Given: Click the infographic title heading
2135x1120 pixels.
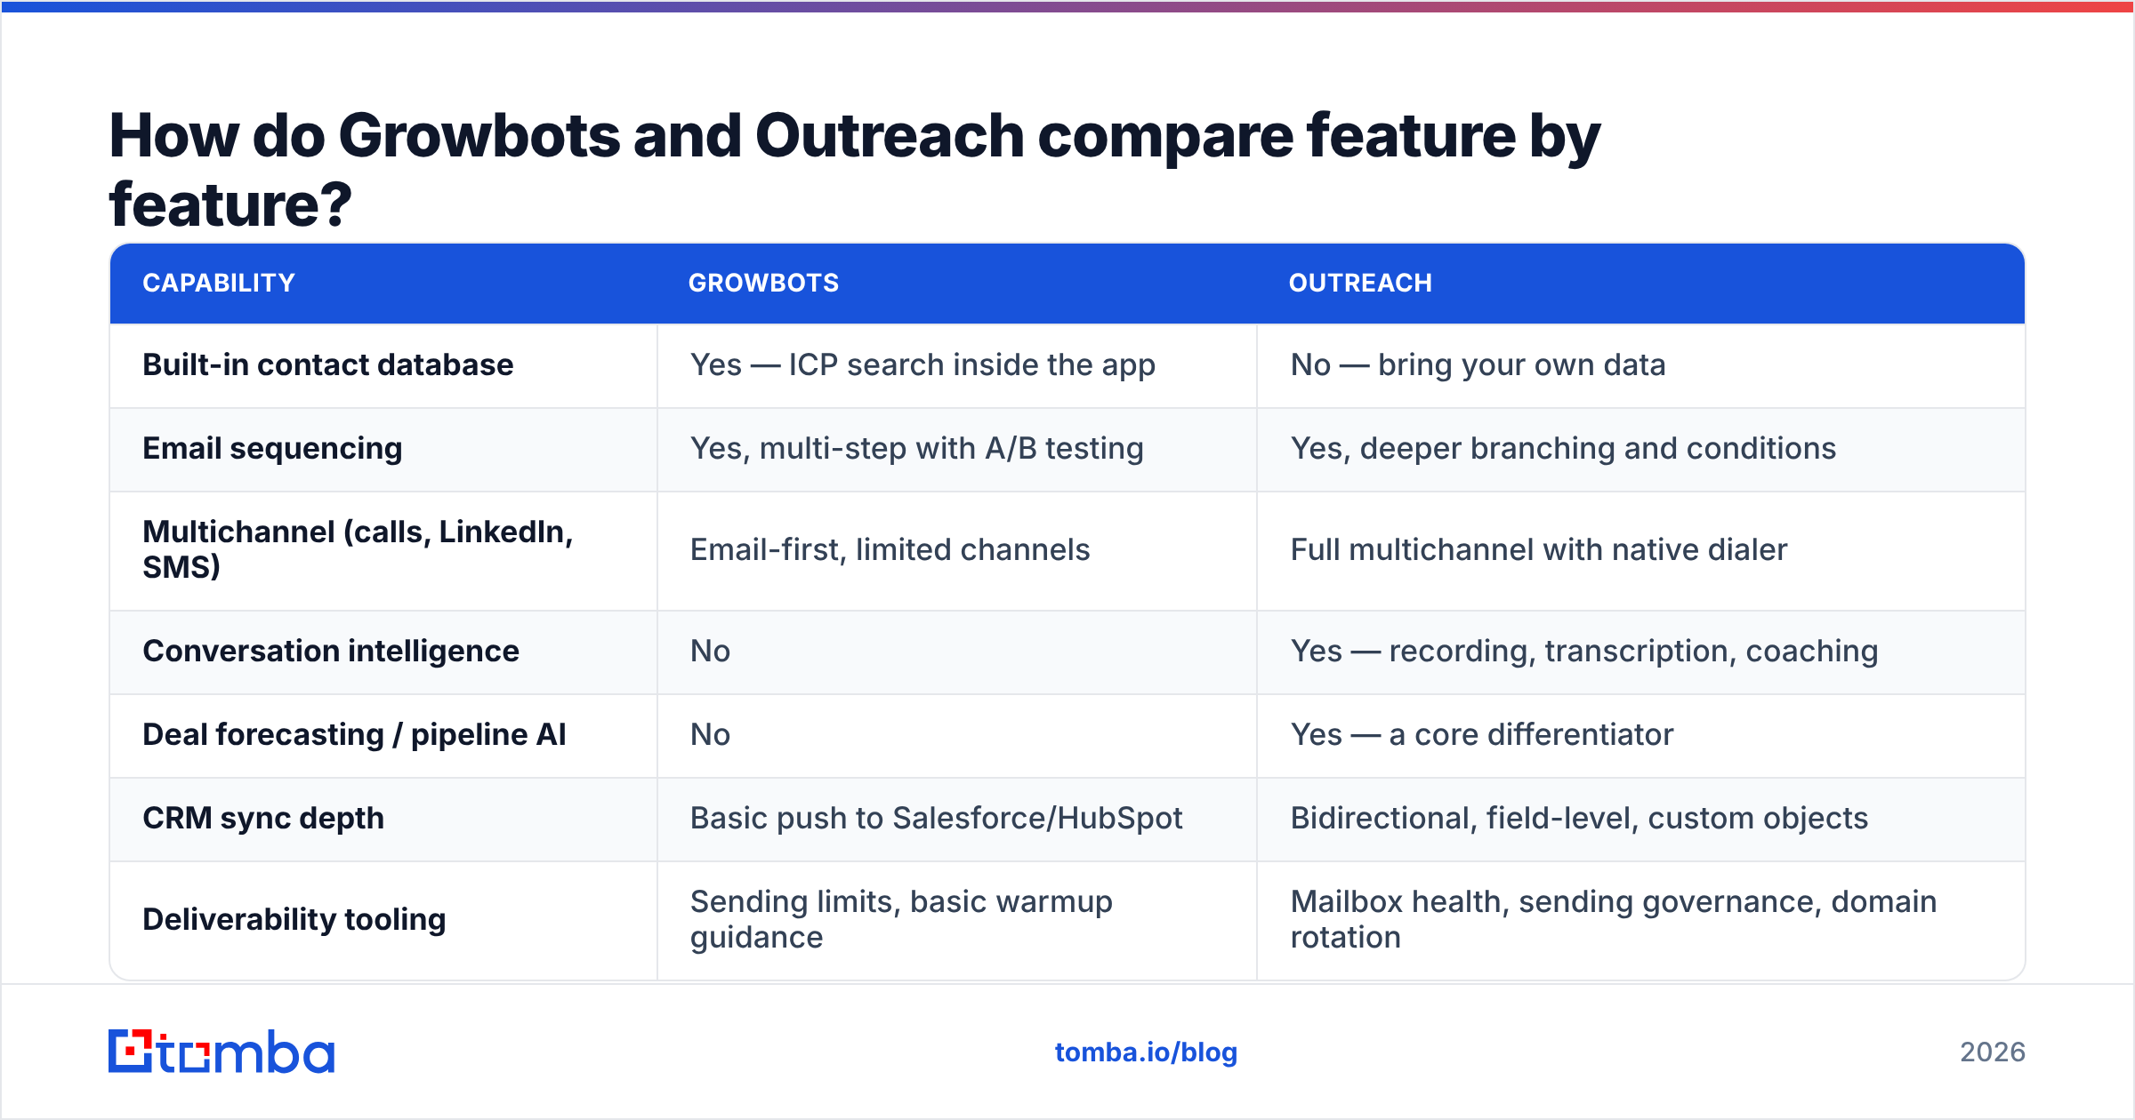Looking at the screenshot, I should click(854, 170).
